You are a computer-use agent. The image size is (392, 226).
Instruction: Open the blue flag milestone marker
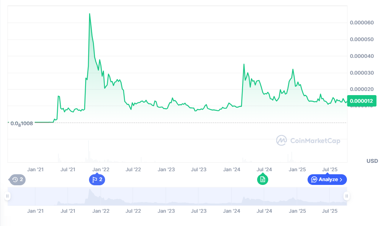coord(97,180)
